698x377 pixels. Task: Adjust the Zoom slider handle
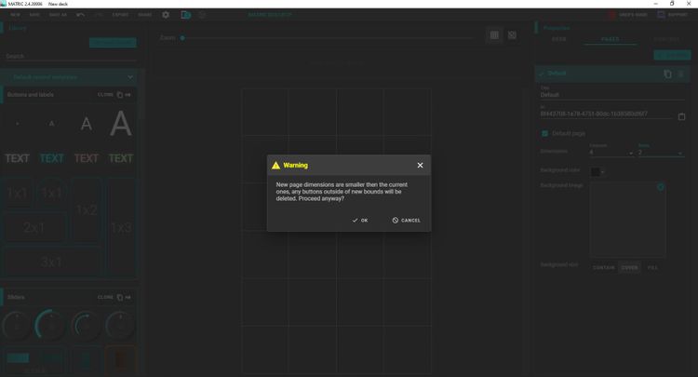[x=182, y=38]
